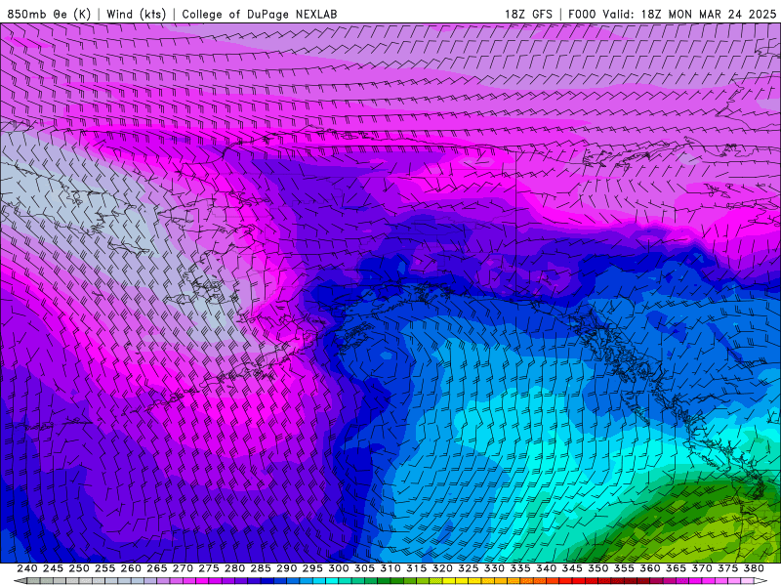Viewport: 781px width, 586px height.
Task: Click the 280 value on the color scale
Action: click(x=234, y=568)
